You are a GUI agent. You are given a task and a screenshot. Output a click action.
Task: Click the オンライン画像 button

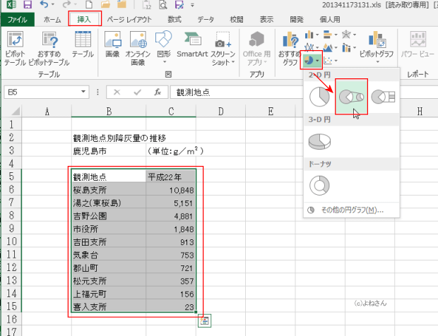pos(138,48)
